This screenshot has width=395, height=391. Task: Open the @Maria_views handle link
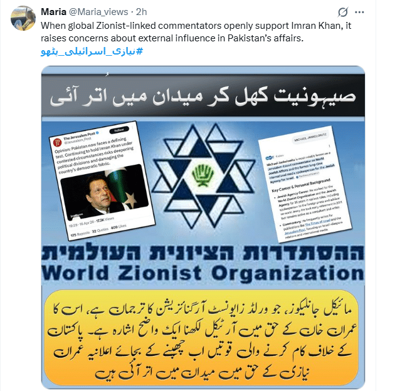[x=98, y=12]
